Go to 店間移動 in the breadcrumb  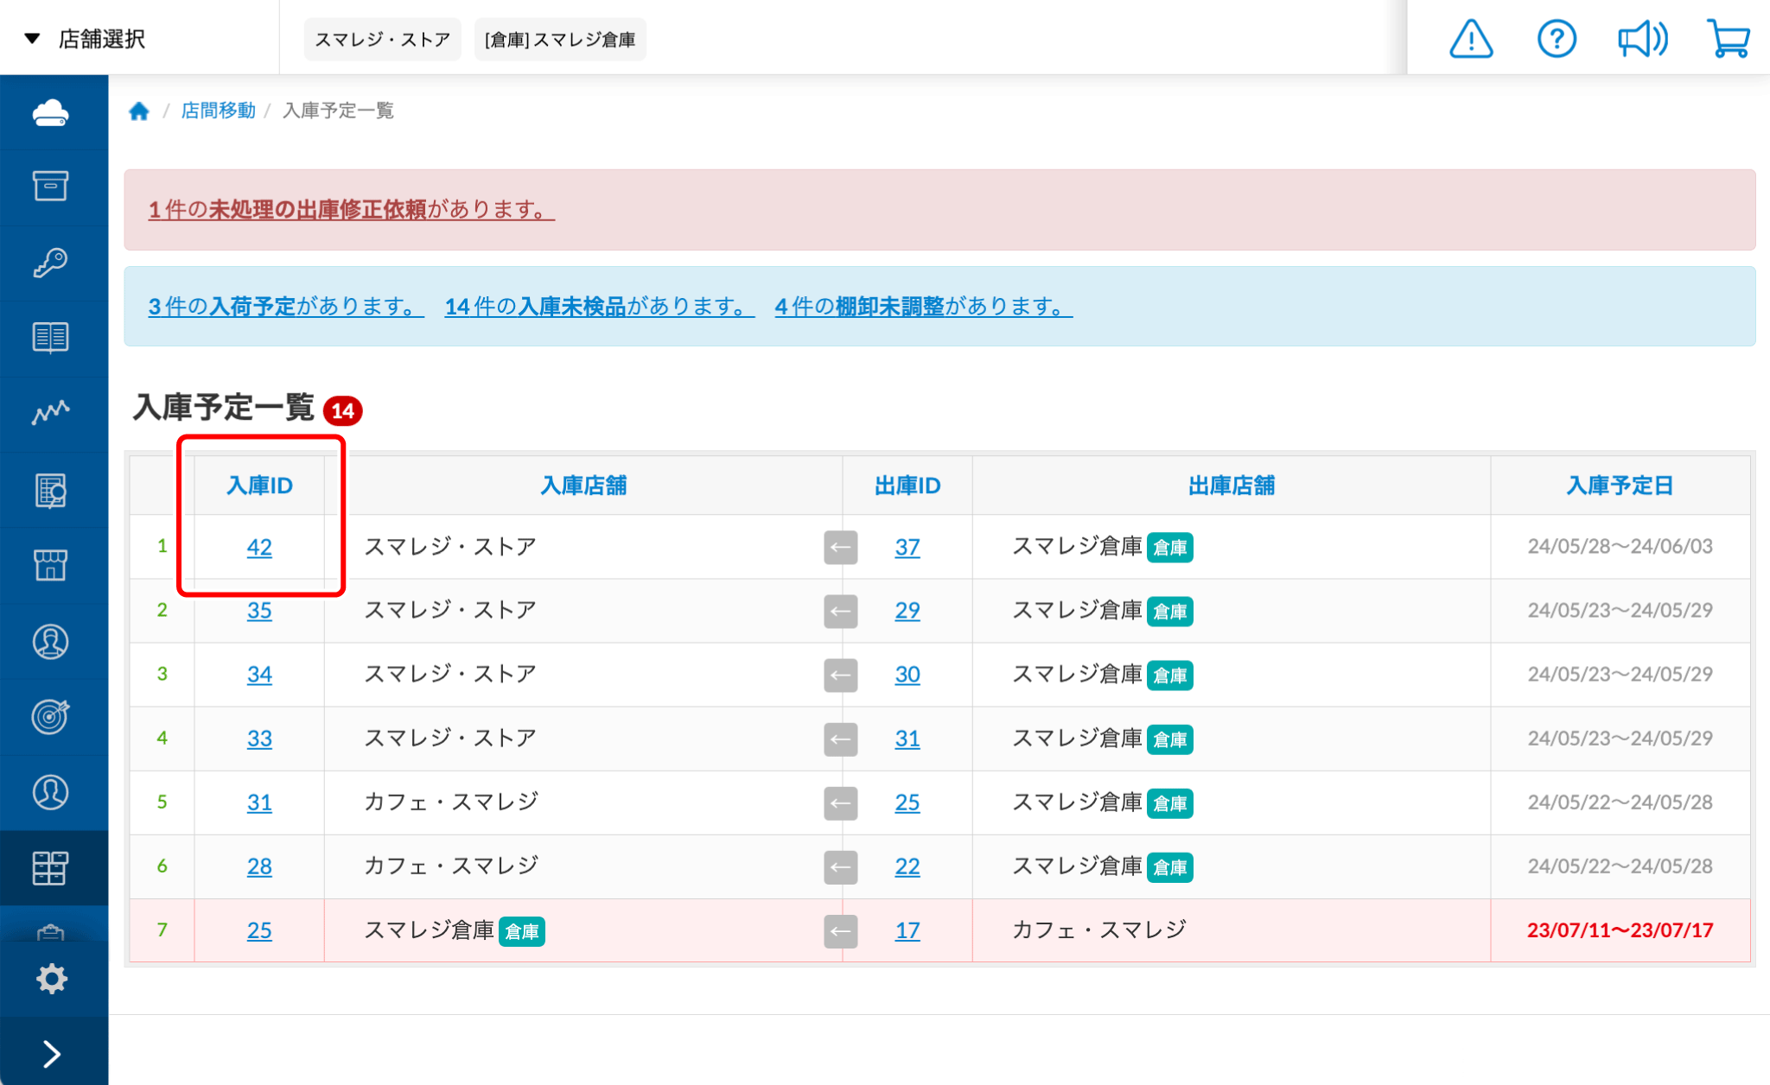218,111
